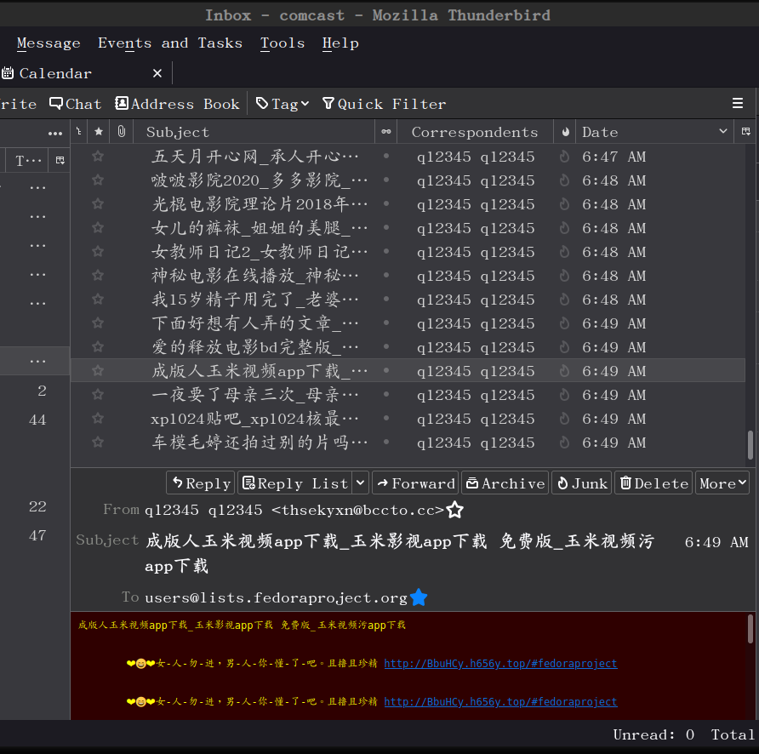The width and height of the screenshot is (759, 754).
Task: Open message list column picker
Action: click(x=745, y=132)
